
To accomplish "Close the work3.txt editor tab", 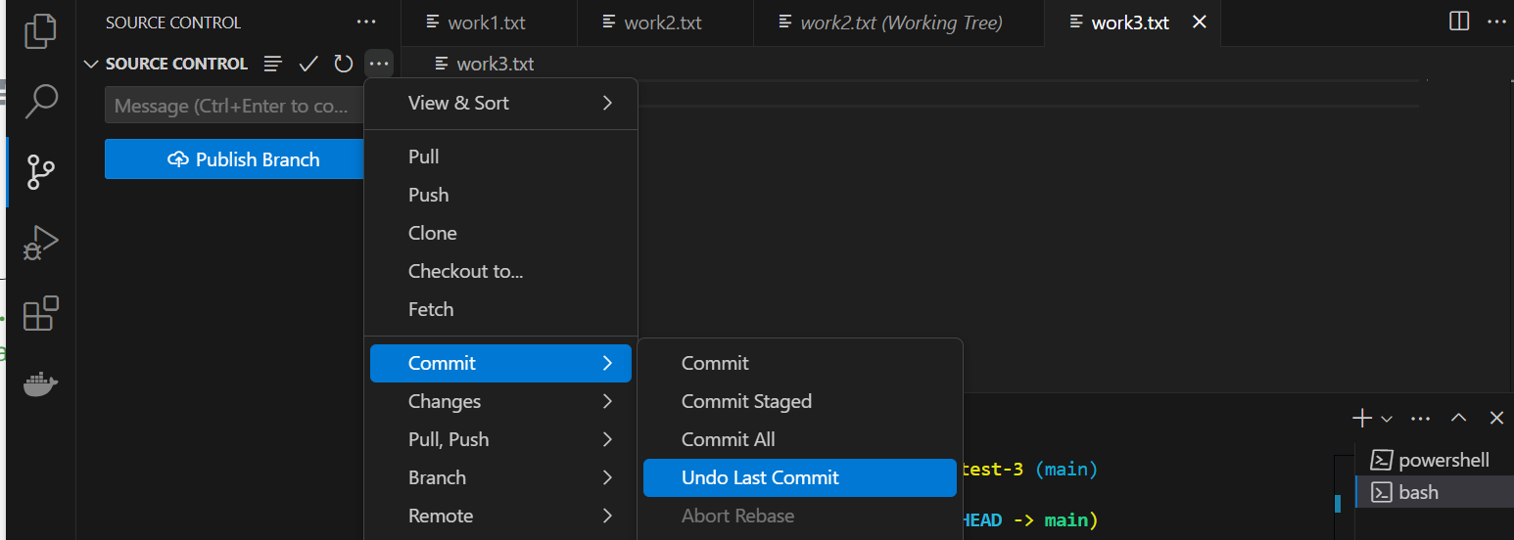I will click(1199, 22).
